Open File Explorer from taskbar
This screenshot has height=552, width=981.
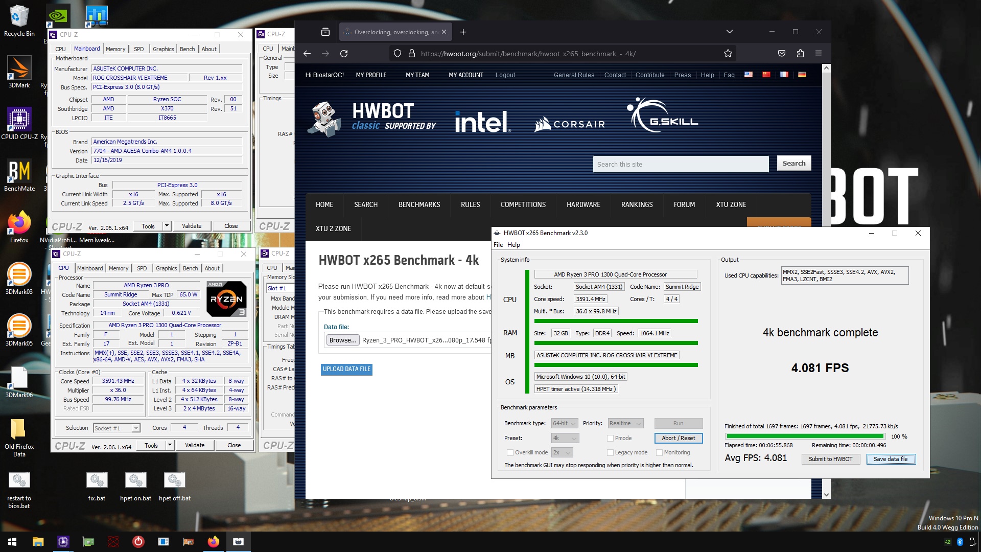[38, 542]
